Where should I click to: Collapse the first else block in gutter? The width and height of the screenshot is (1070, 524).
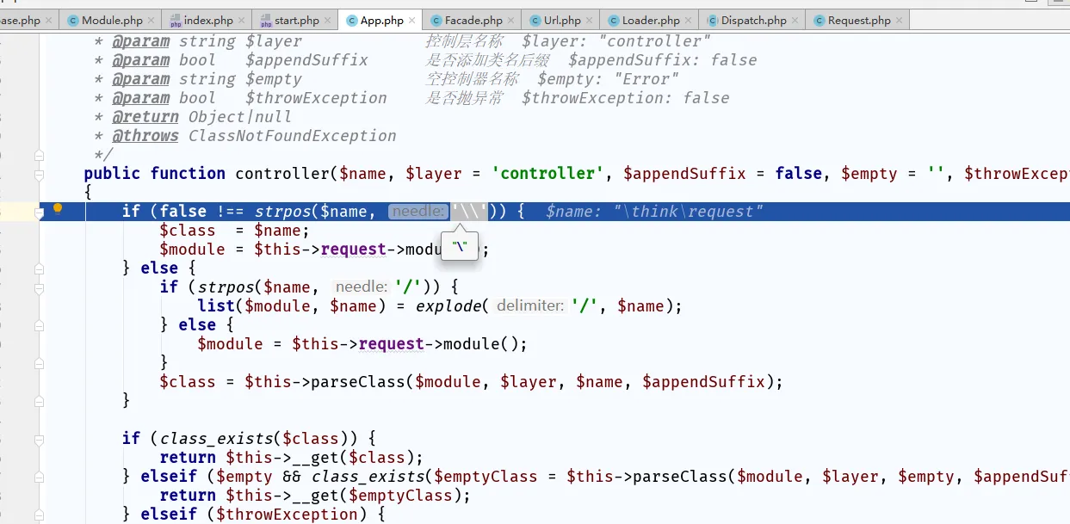click(39, 268)
